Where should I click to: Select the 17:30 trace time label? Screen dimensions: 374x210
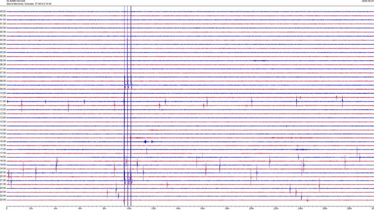(x=3, y=153)
